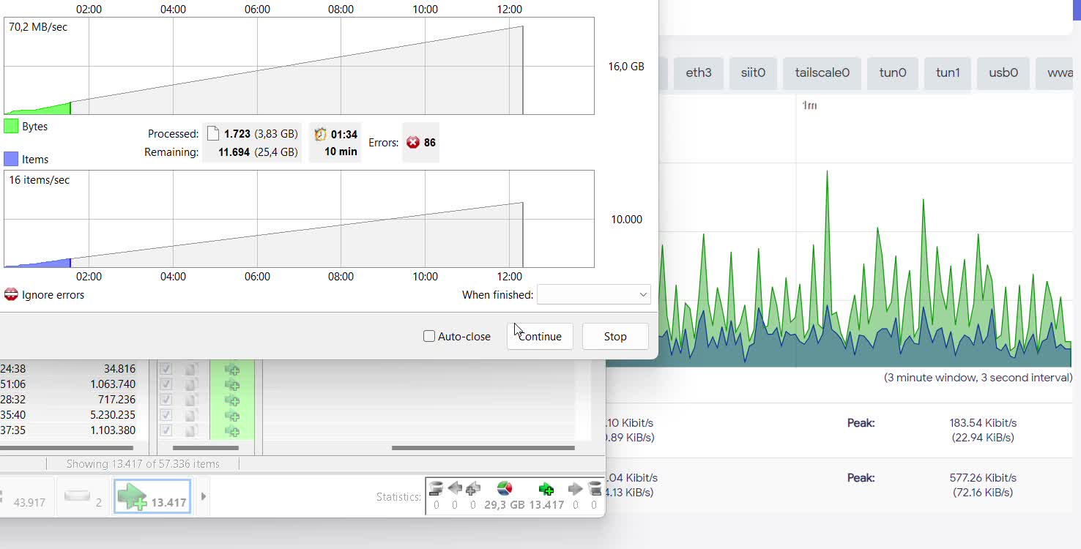Switch to the usb0 interface tab

tap(1003, 72)
